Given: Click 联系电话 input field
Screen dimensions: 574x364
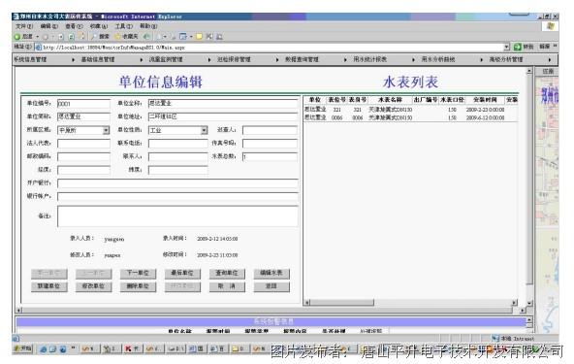Looking at the screenshot, I should [177, 144].
